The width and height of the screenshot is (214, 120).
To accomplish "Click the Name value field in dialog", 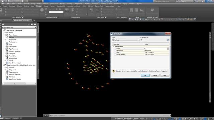I will pos(155,49).
